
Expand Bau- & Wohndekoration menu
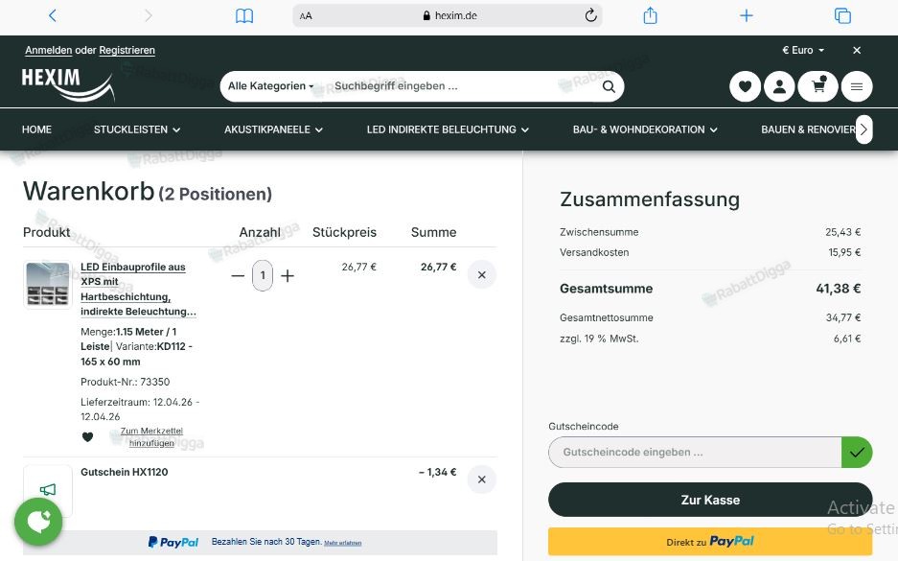(645, 129)
